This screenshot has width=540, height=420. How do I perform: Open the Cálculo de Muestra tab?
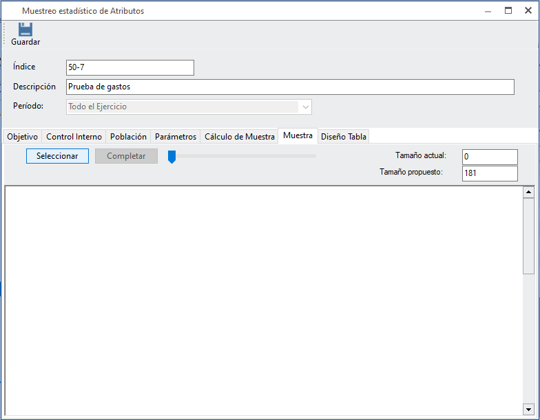239,137
